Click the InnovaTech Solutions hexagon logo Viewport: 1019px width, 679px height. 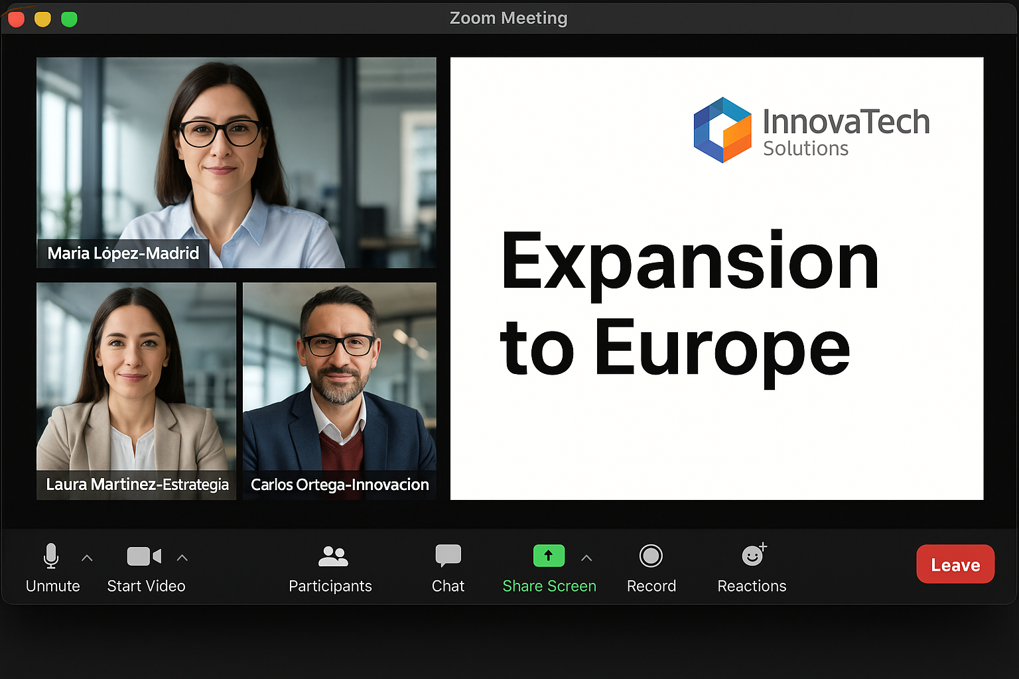coord(722,130)
